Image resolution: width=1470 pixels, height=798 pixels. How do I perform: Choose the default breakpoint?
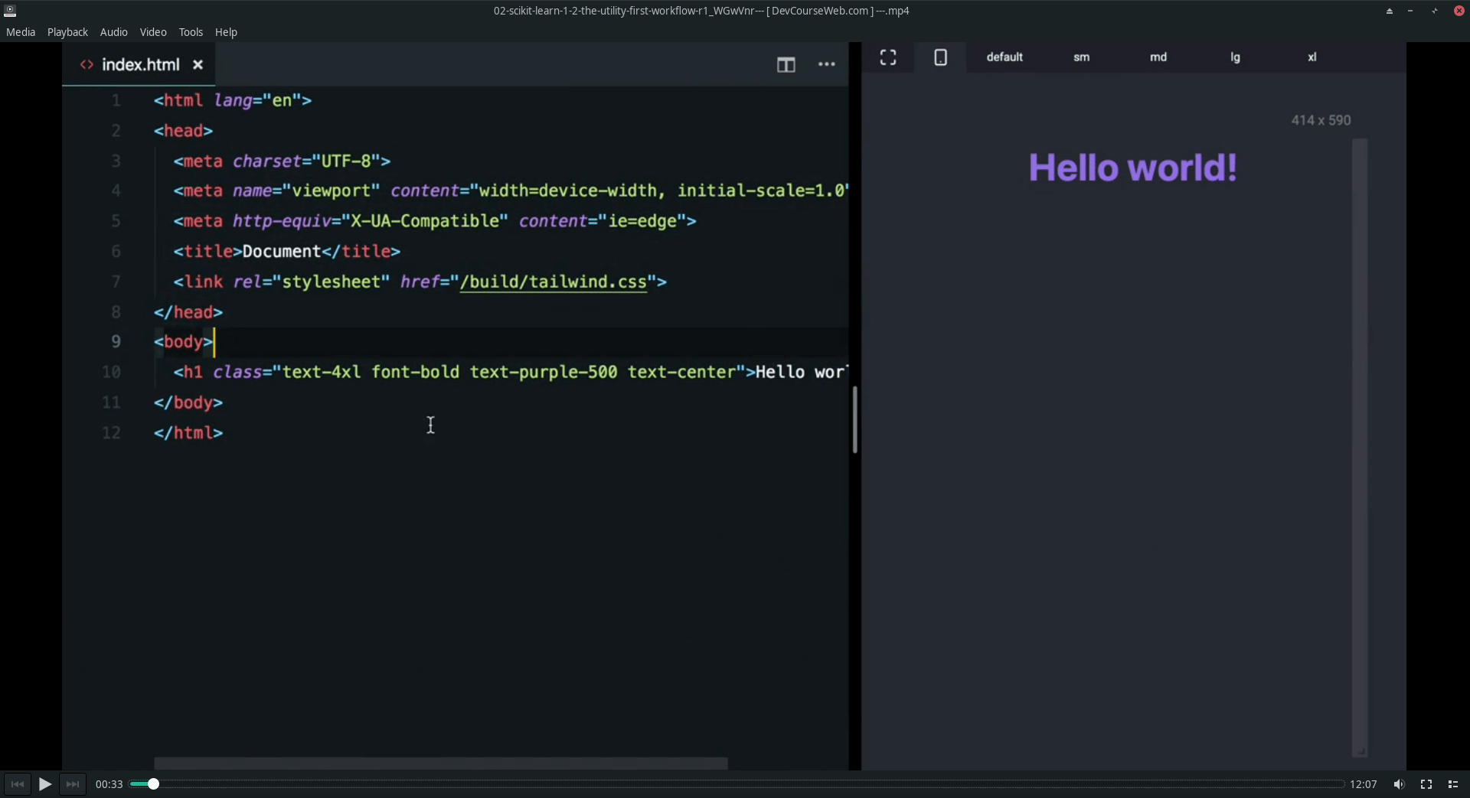[x=1004, y=57]
